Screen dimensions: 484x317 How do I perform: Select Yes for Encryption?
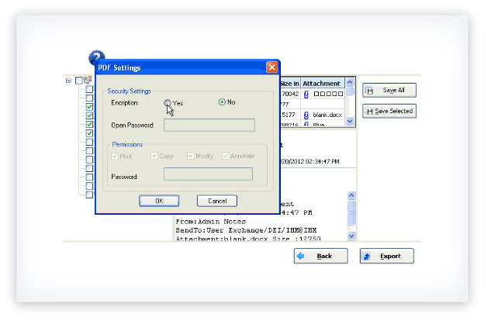click(168, 102)
